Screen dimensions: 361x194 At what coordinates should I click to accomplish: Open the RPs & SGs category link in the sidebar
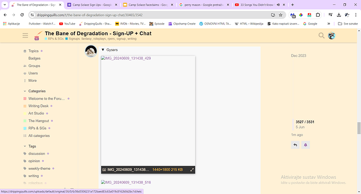[37, 128]
